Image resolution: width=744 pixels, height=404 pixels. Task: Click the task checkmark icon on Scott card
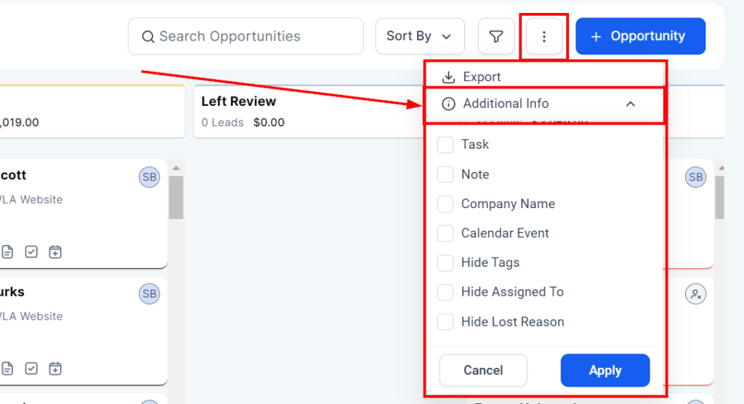31,252
